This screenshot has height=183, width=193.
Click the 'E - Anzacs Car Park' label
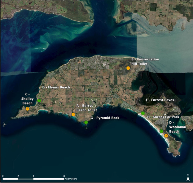click(x=163, y=117)
